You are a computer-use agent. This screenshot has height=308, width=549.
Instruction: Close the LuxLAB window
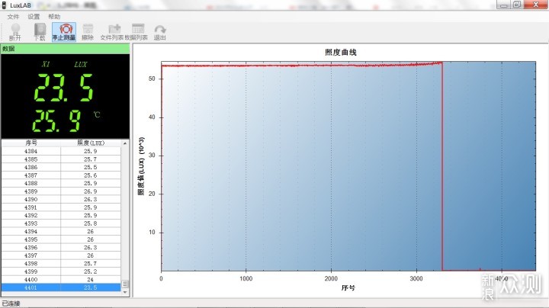click(x=536, y=5)
